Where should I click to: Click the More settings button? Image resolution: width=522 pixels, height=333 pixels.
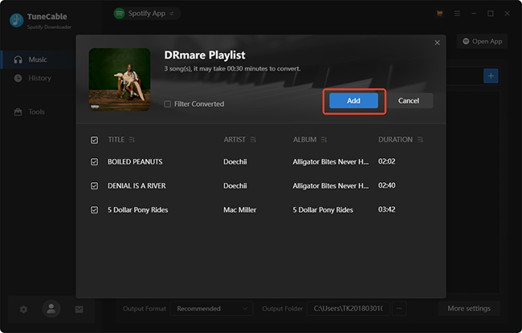click(469, 309)
